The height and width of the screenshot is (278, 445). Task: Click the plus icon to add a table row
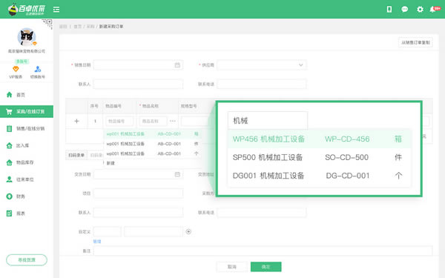(x=76, y=121)
